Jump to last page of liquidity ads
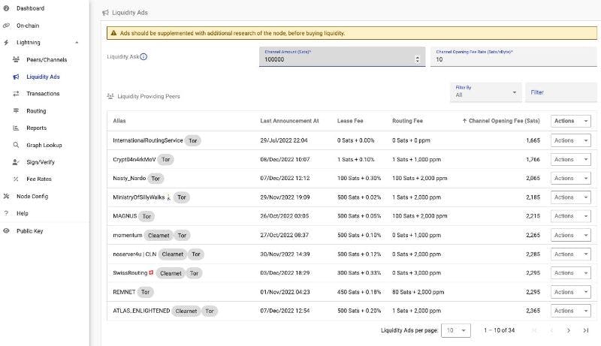The width and height of the screenshot is (601, 346). click(x=586, y=330)
